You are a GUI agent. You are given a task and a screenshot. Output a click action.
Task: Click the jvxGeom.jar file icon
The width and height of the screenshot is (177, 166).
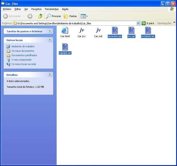pyautogui.click(x=148, y=30)
